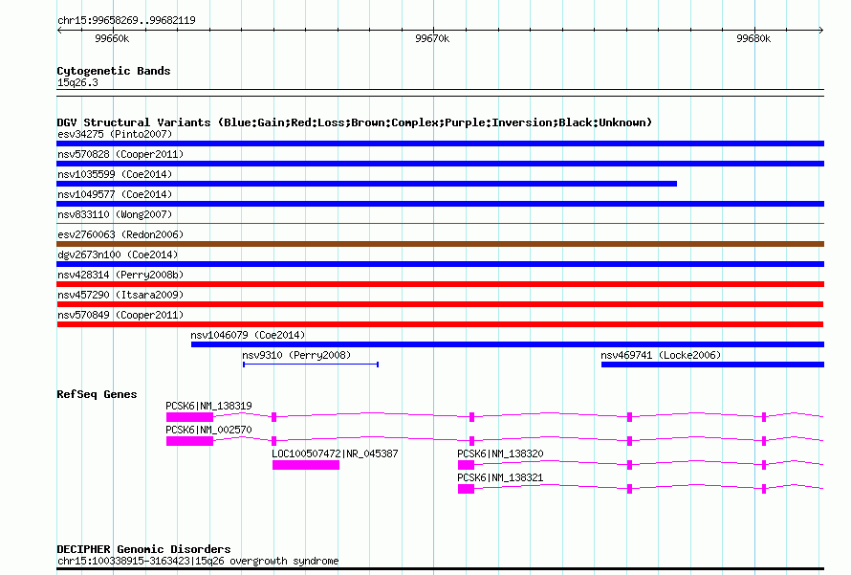The height and width of the screenshot is (575, 851).
Task: Open the Cytogenetic Bands track heading
Action: coord(114,71)
